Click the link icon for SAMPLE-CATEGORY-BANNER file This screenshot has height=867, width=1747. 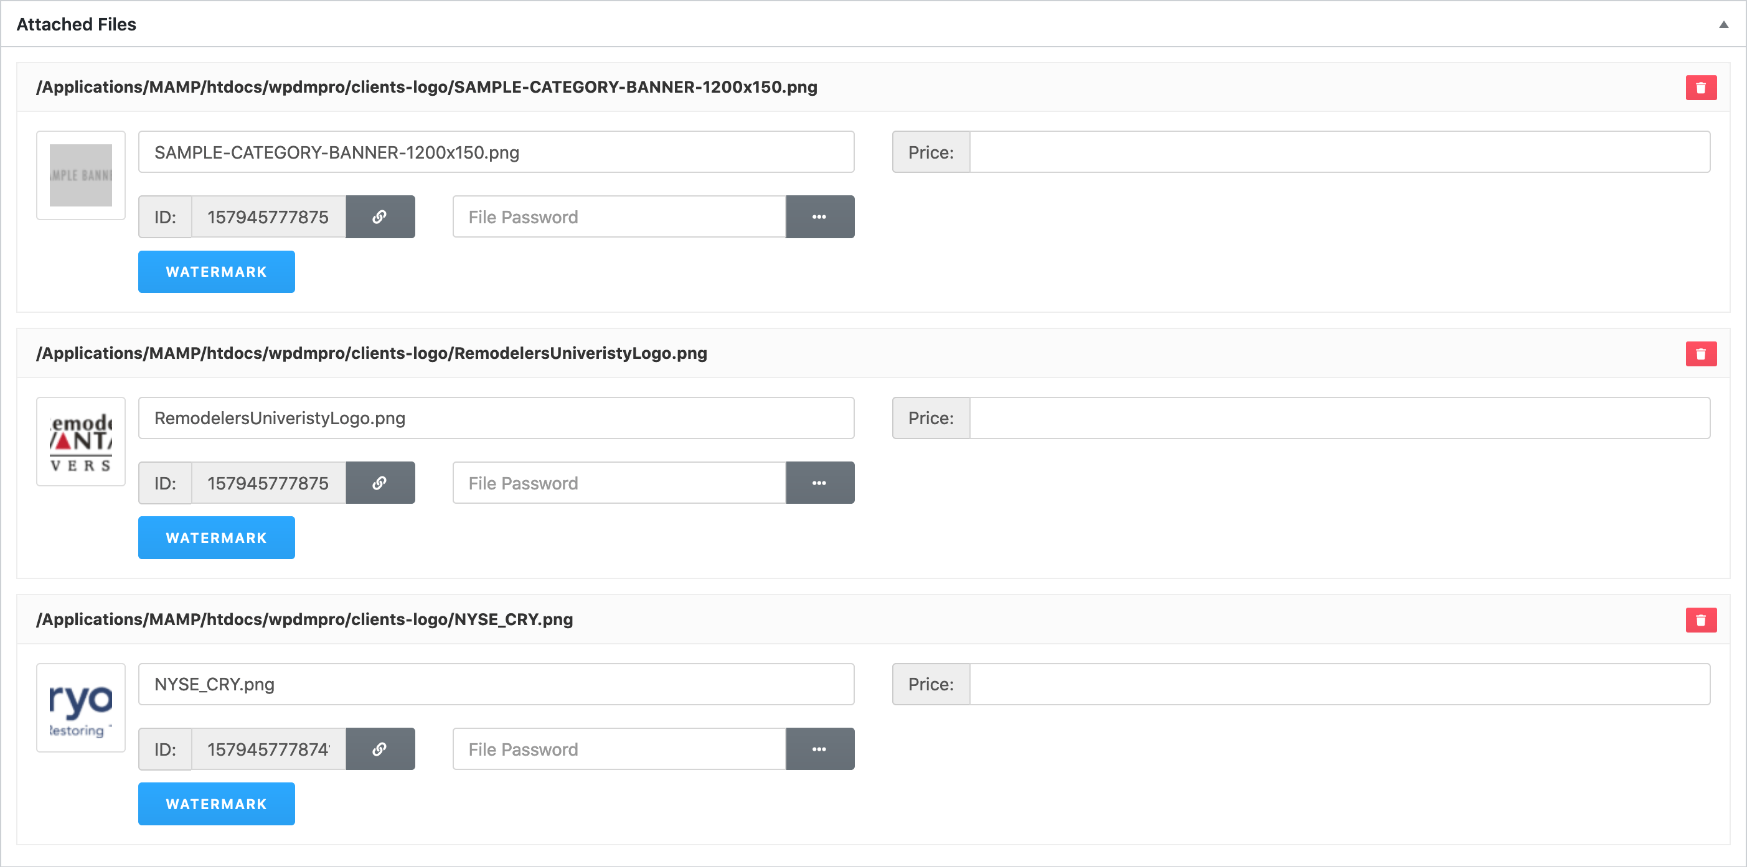[x=379, y=217]
